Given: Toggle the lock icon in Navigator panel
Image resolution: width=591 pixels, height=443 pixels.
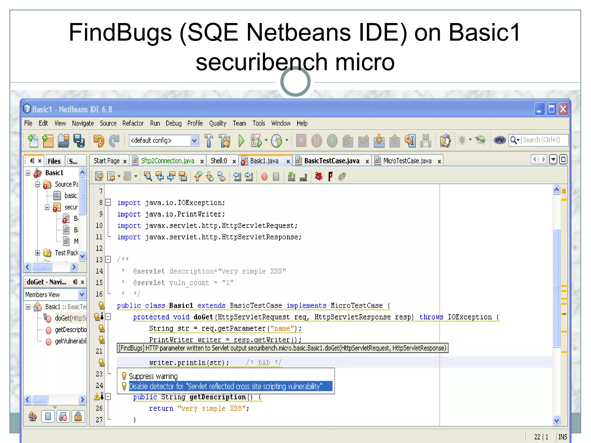Looking at the screenshot, I should click(x=78, y=416).
